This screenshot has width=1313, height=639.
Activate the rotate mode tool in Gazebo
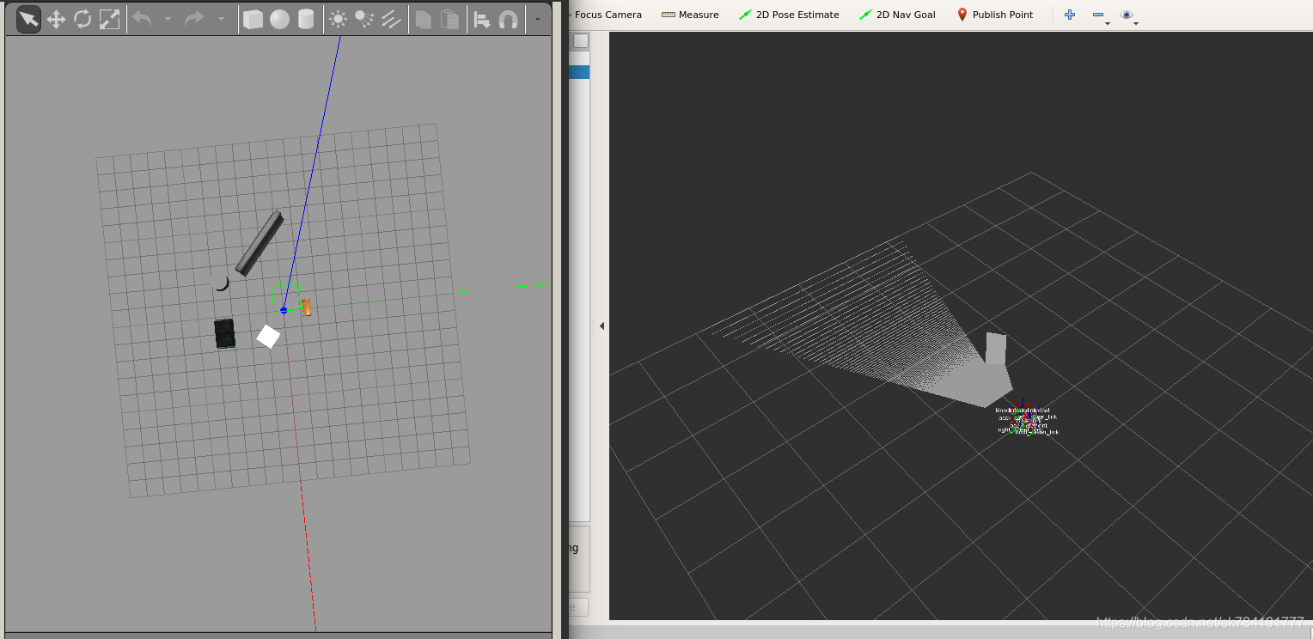(82, 19)
